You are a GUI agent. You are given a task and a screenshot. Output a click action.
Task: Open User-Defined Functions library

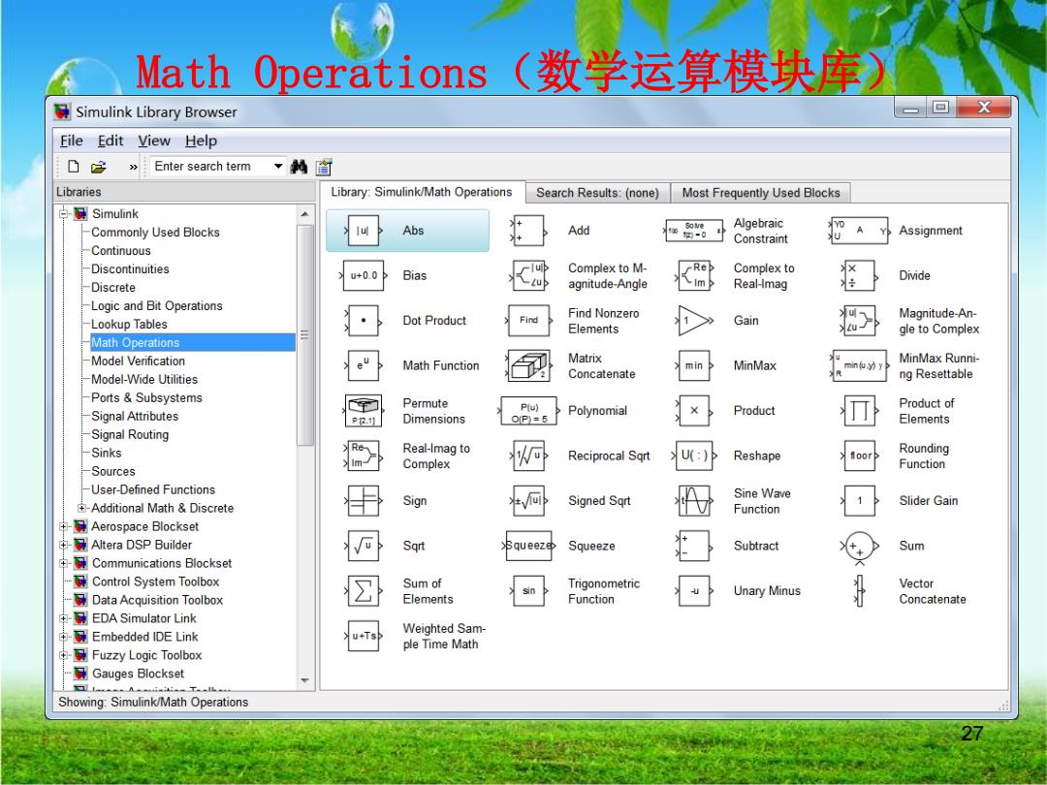tap(153, 490)
